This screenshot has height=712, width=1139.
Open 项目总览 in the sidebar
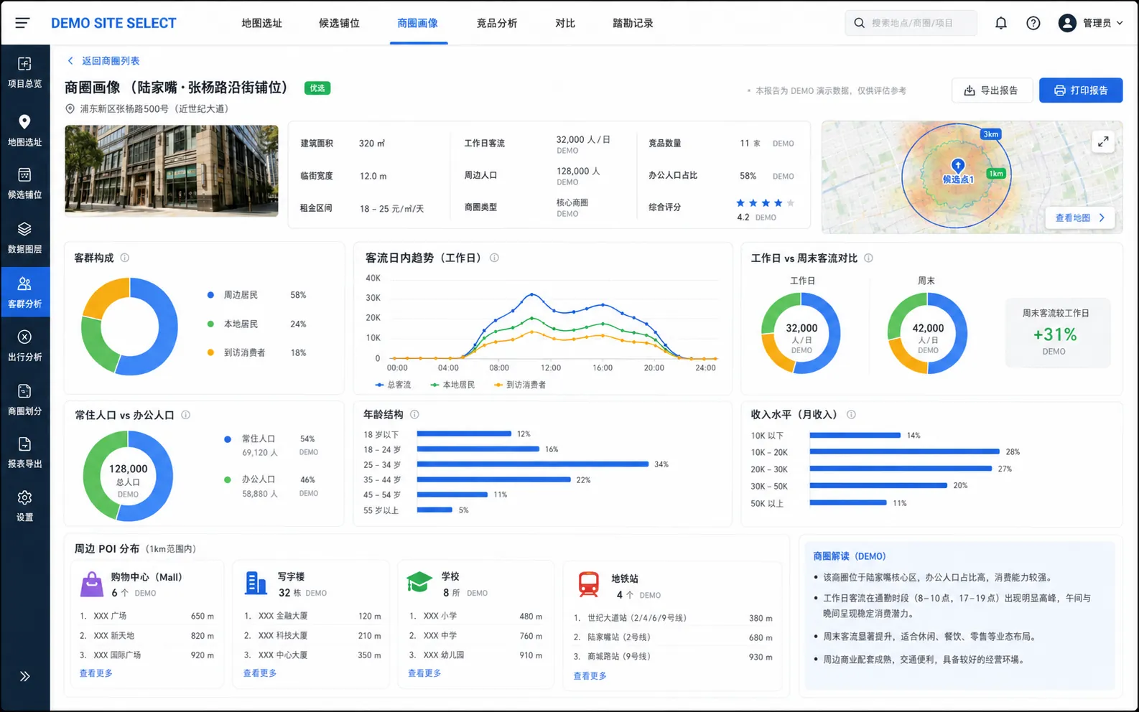coord(24,72)
